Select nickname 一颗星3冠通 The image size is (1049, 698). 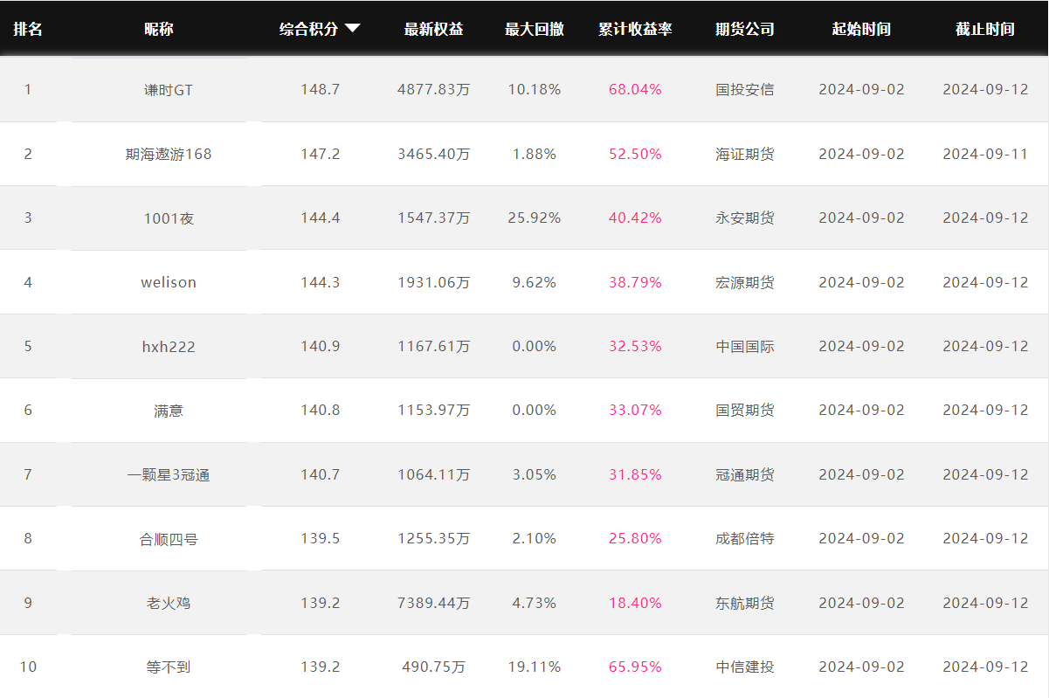(x=169, y=474)
